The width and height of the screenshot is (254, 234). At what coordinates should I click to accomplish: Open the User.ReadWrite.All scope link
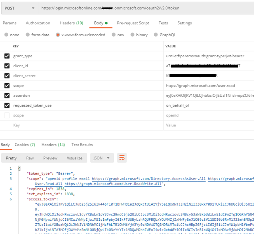[113, 184]
